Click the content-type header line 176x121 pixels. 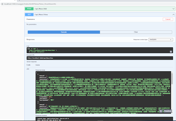pos(53,119)
